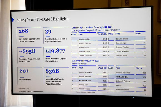Screen dimensions: 161x107
Task: Click the '268' new matters figure
Action: pos(23,31)
